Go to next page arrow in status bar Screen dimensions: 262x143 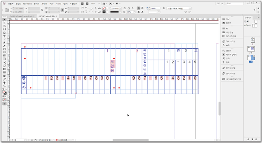tap(29, 140)
